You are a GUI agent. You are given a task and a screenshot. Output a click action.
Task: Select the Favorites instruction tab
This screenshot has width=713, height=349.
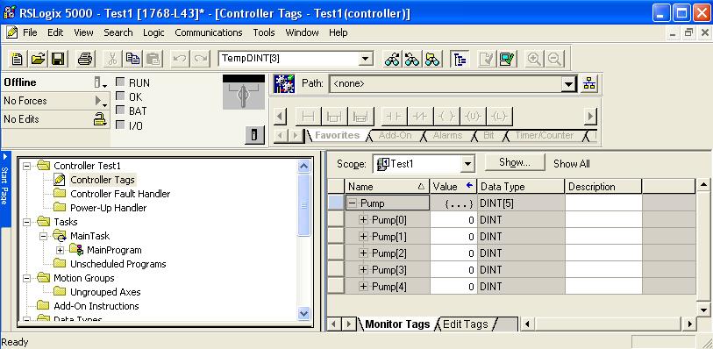tap(337, 135)
